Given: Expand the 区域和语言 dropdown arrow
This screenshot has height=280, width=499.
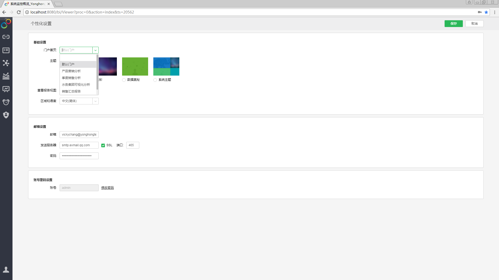Looking at the screenshot, I should [x=96, y=101].
